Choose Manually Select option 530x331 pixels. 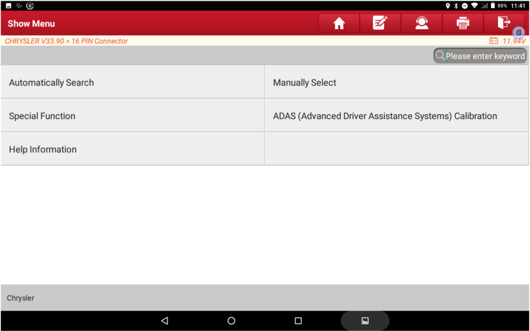click(396, 82)
